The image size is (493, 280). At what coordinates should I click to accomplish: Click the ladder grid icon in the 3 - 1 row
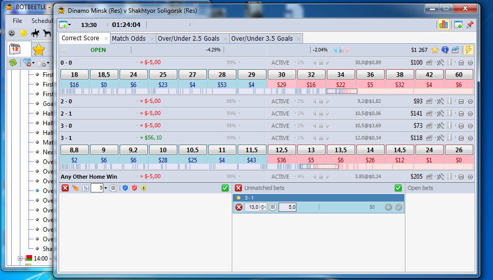point(450,137)
